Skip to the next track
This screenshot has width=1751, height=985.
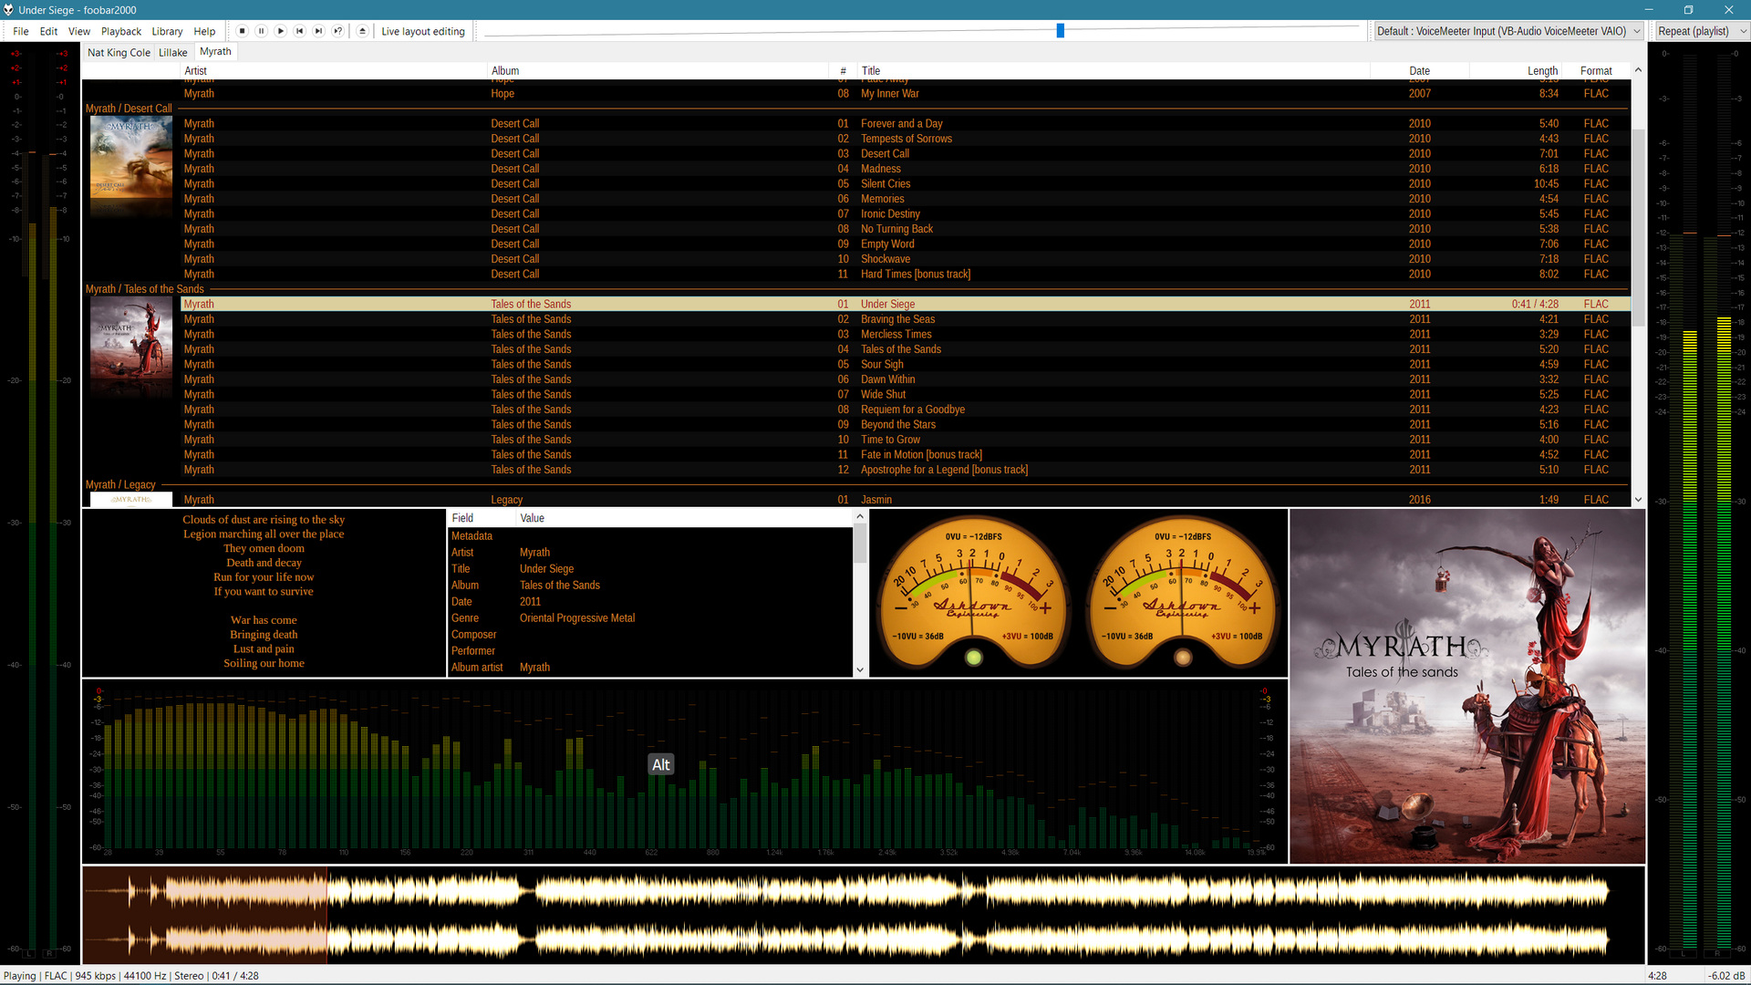318,31
